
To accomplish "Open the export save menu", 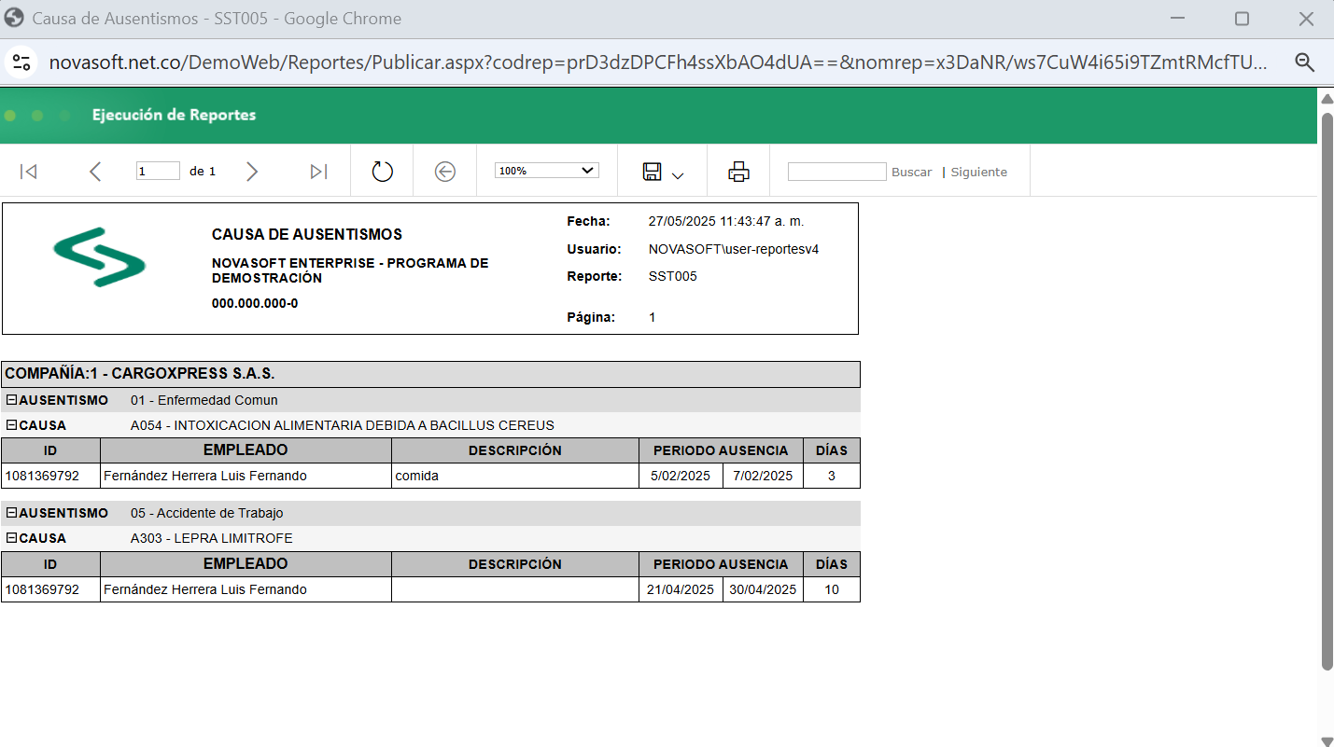I will click(x=663, y=172).
